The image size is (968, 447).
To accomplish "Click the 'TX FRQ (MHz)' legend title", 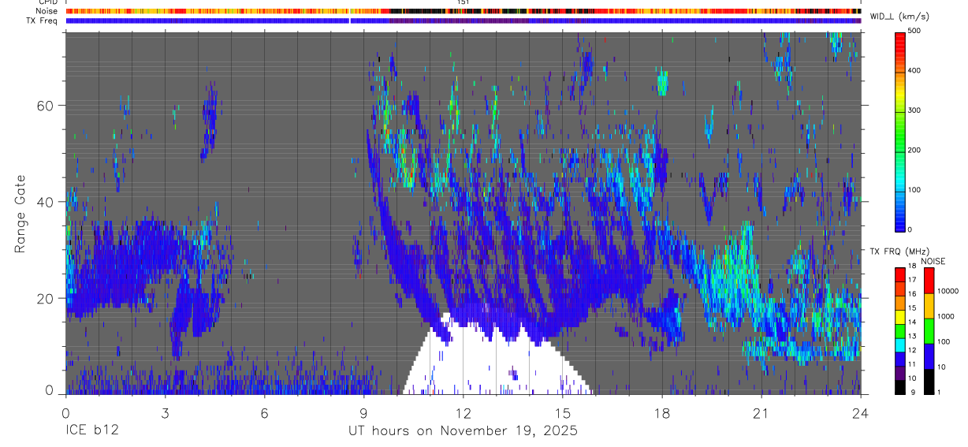I will (x=898, y=251).
